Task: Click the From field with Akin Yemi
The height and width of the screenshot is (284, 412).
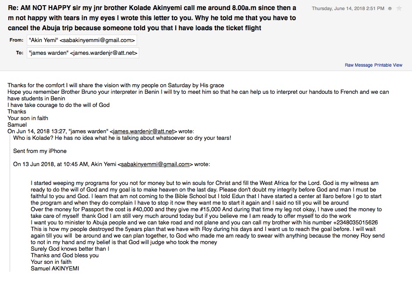Action: [x=82, y=40]
